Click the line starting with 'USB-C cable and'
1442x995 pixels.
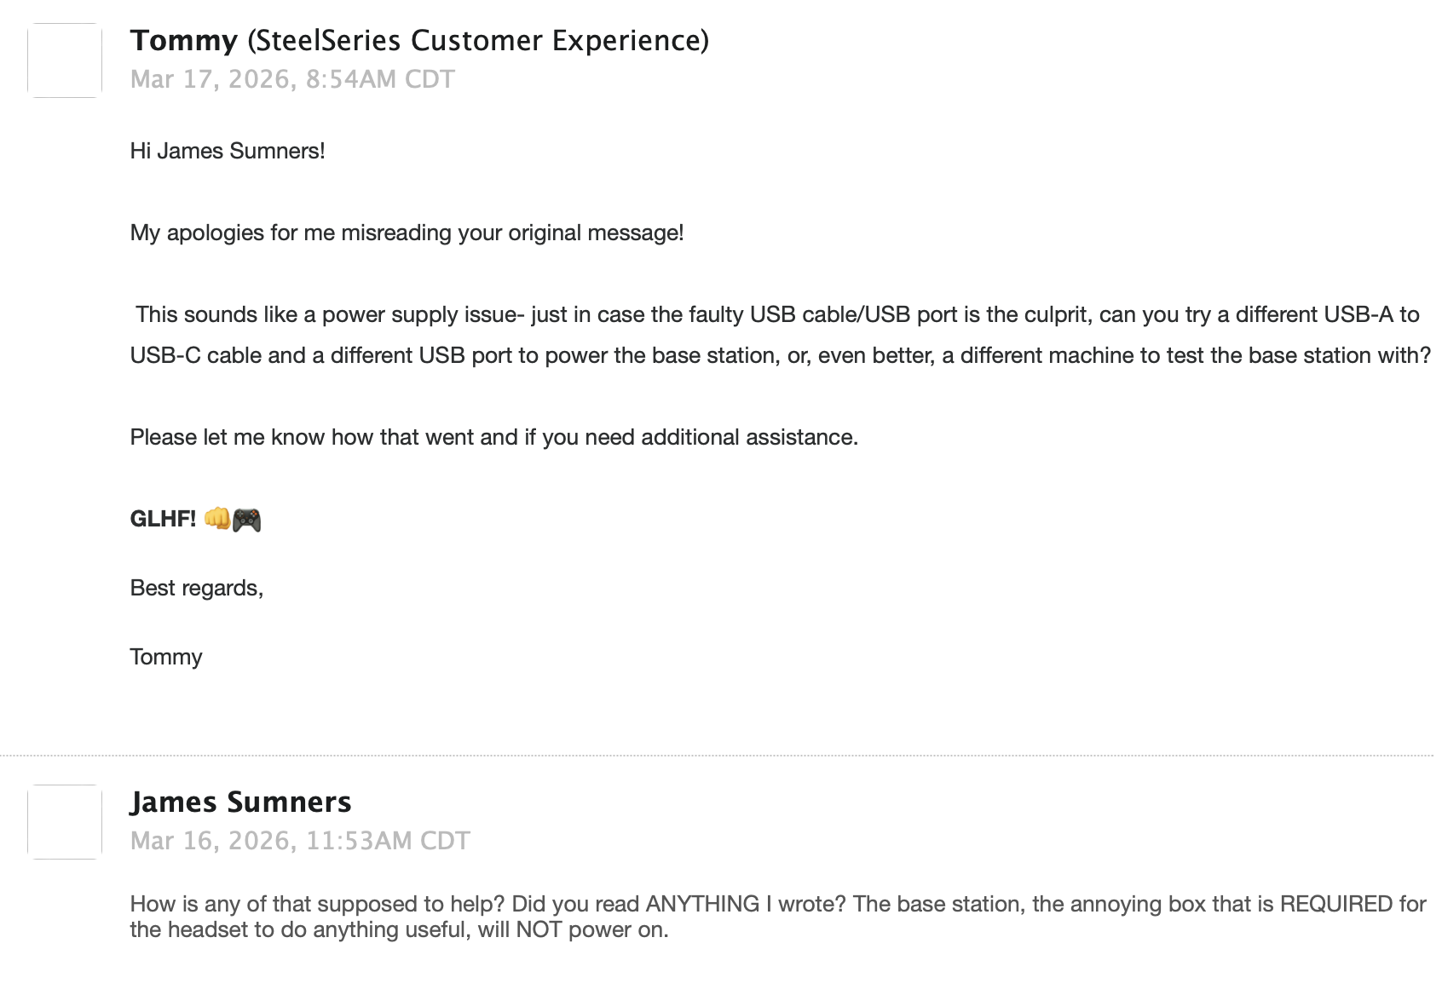[x=780, y=355]
